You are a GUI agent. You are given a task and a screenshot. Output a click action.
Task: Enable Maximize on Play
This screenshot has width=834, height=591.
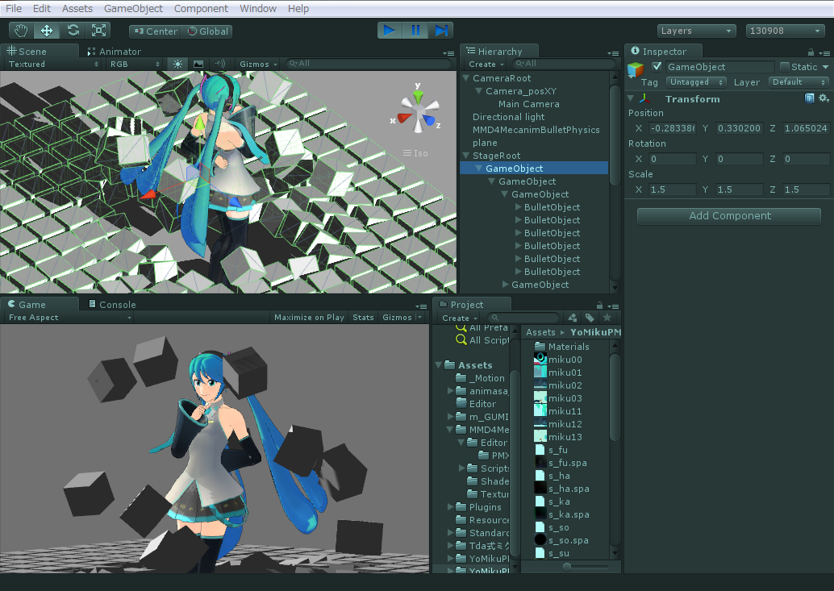[x=309, y=317]
